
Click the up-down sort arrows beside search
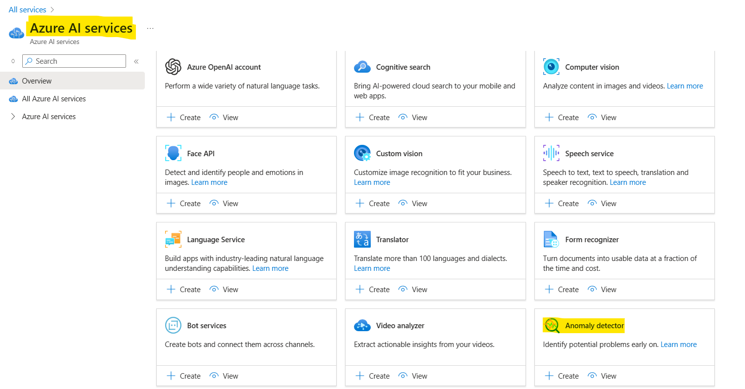coord(13,61)
